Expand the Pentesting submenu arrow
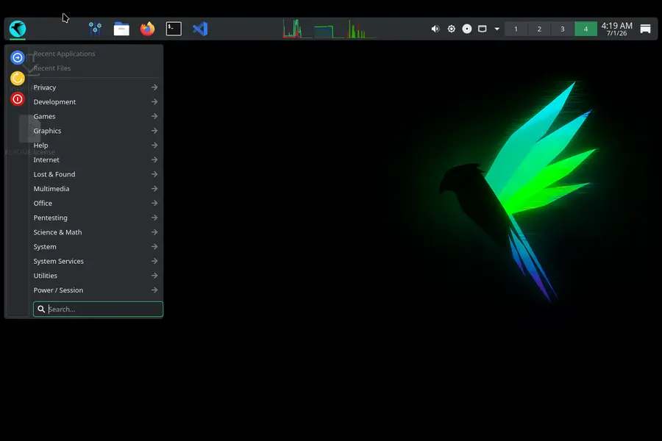 point(154,218)
